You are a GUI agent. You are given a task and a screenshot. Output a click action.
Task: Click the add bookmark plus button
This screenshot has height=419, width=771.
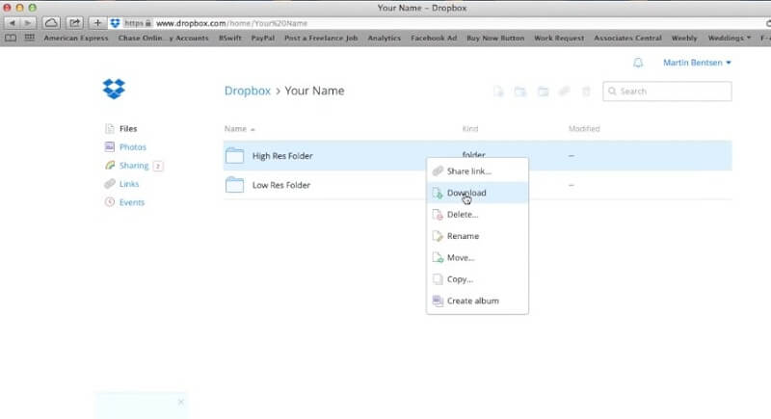coord(97,23)
